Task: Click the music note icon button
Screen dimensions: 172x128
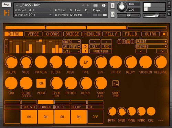Action: tap(85, 51)
